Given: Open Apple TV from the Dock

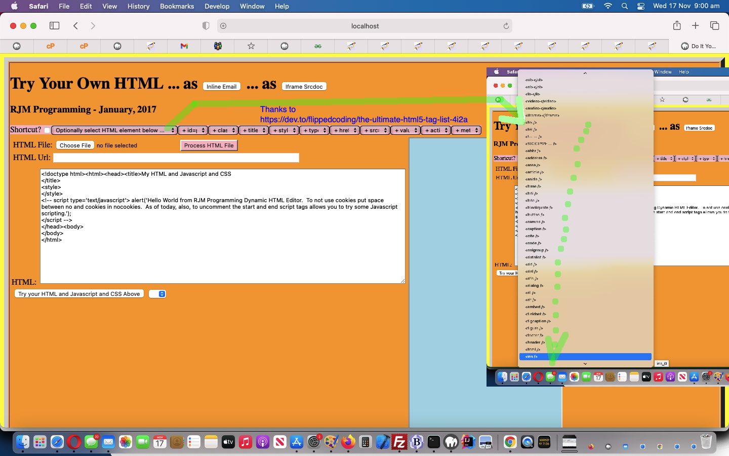Looking at the screenshot, I should [228, 442].
